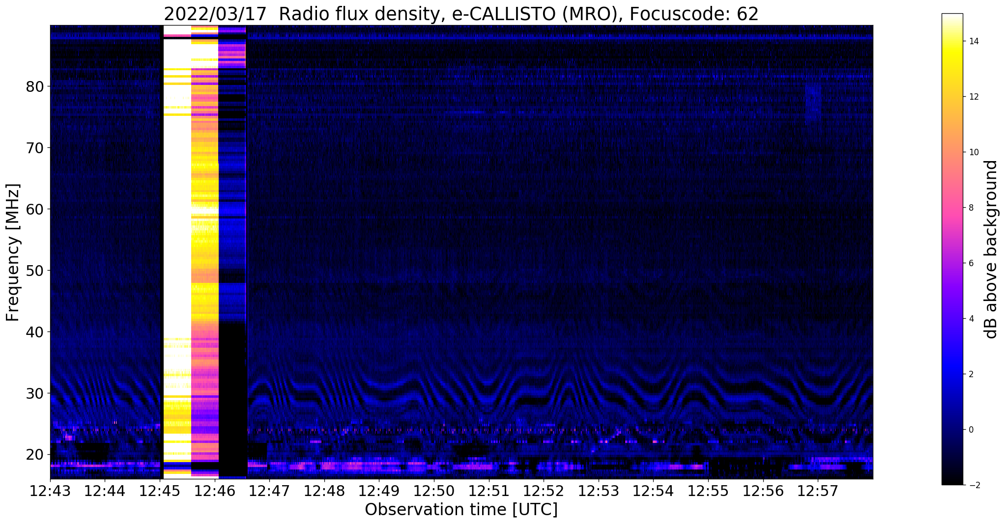
Task: Select the 12:53 time tick label
Action: point(599,491)
